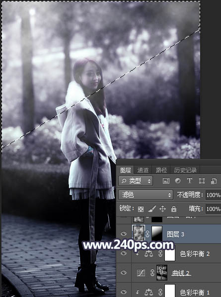Hide 图层 3 layer eye icon
The width and height of the screenshot is (221, 297).
point(124,234)
